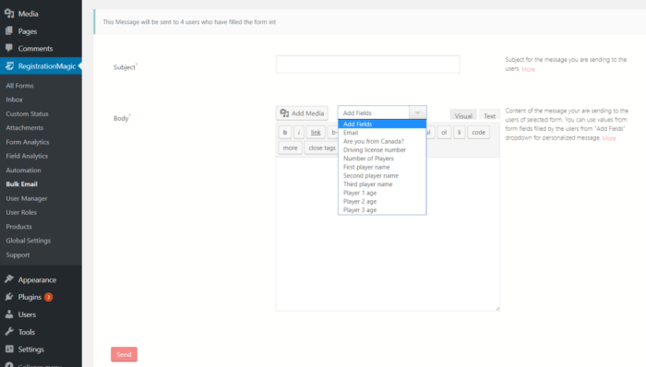Open the Support submenu item
Image resolution: width=646 pixels, height=367 pixels.
(18, 255)
